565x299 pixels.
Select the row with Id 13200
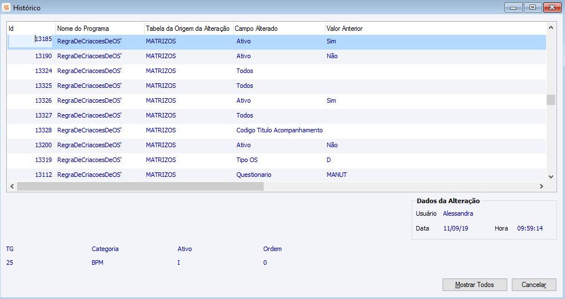click(277, 145)
